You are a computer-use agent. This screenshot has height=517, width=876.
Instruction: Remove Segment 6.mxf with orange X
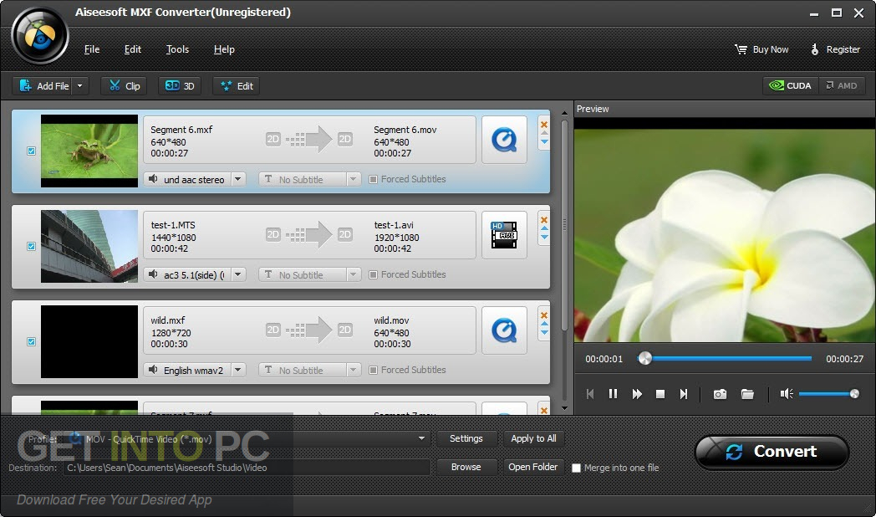click(543, 124)
